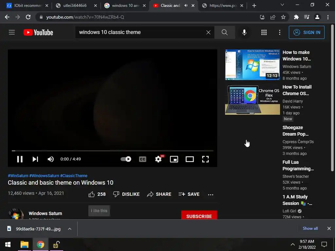This screenshot has height=251, width=335.
Task: Open Windows notification center
Action: tap(324, 244)
